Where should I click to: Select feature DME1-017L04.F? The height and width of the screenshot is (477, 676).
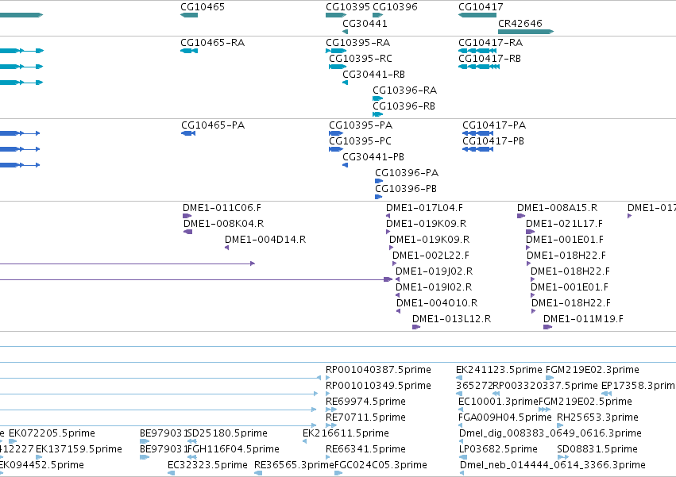(425, 208)
